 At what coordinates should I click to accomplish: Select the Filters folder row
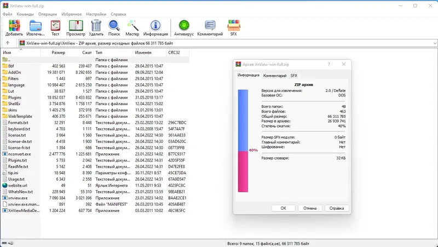tap(95, 78)
